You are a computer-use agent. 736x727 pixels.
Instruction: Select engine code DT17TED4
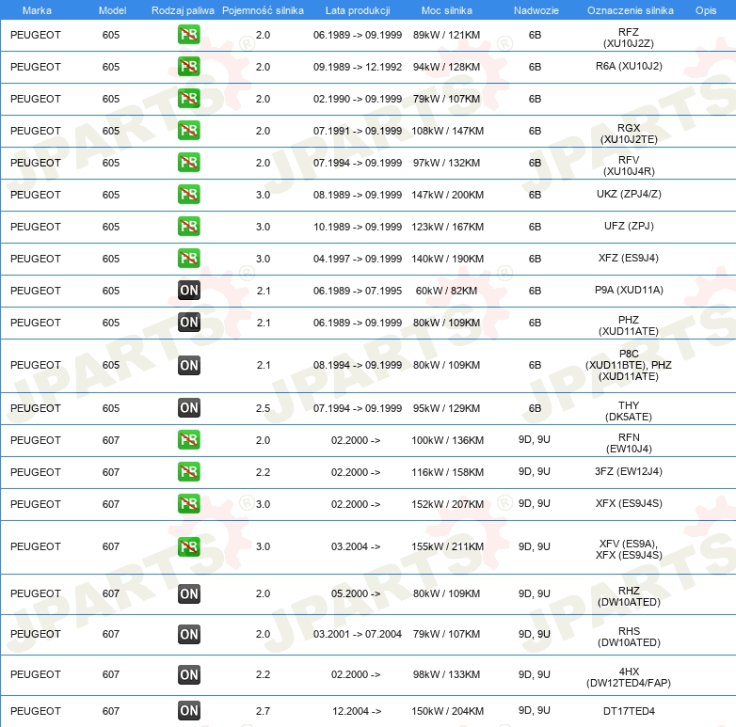click(629, 711)
